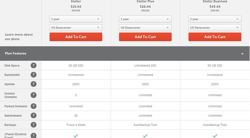Viewport: 250px width, 138px height.
Task: Click the Hosted Domains row label
Action: 11,95
